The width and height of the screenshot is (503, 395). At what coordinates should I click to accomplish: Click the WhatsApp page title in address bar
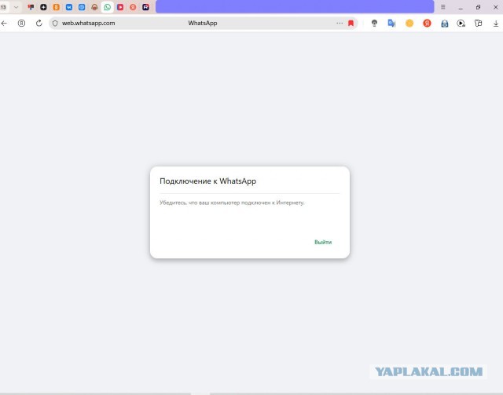pyautogui.click(x=203, y=23)
